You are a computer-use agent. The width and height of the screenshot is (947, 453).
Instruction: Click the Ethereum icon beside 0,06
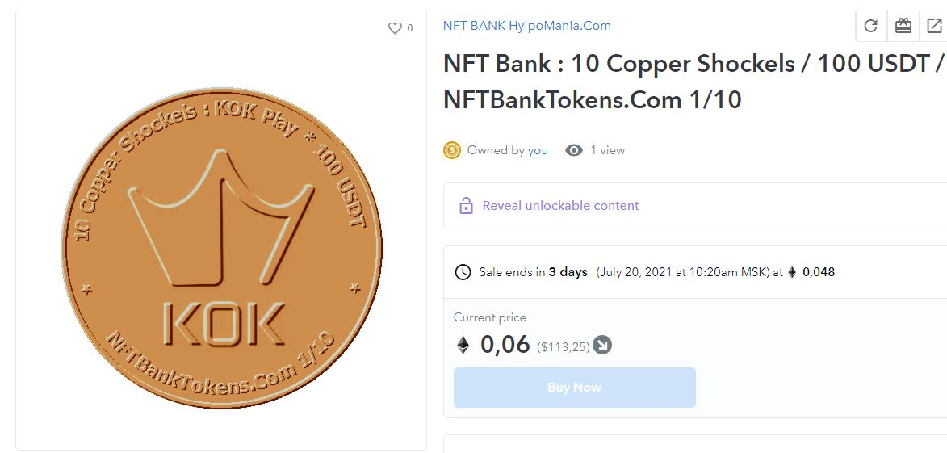(463, 346)
